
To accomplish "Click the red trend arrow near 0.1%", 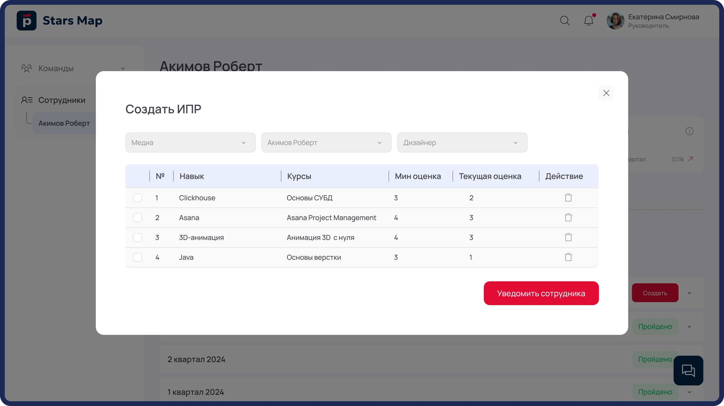I will [x=690, y=159].
